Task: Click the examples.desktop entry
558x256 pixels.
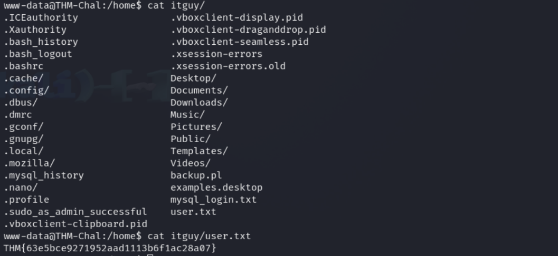Action: (216, 188)
